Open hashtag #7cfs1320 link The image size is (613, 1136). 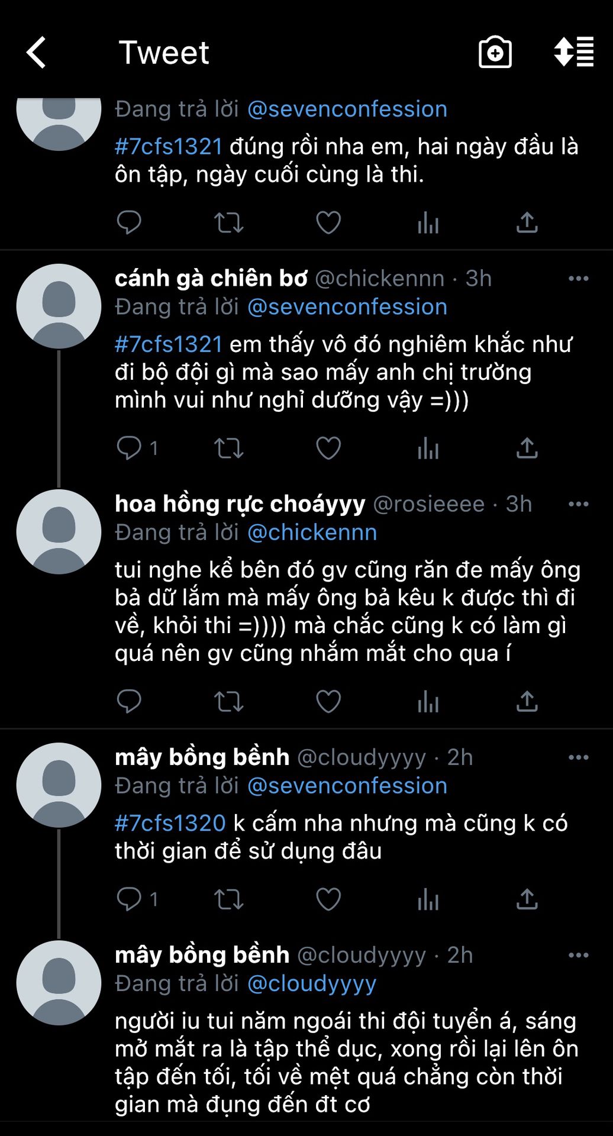(170, 823)
